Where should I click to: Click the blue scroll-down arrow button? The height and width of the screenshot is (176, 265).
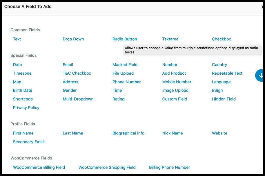tap(260, 75)
